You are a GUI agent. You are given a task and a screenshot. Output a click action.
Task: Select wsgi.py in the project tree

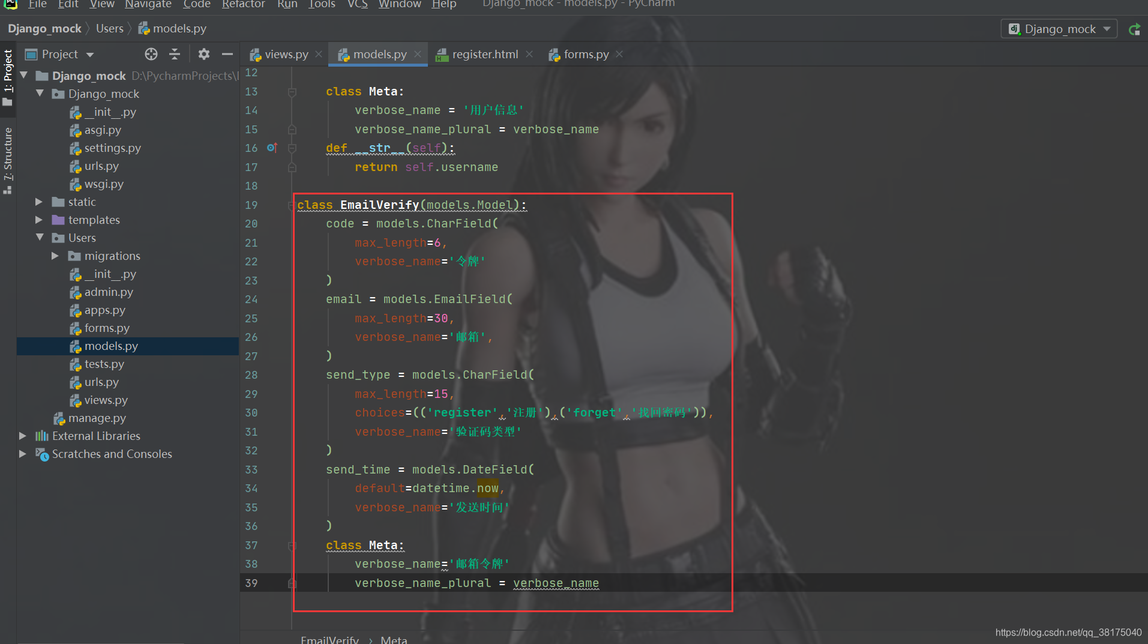pyautogui.click(x=104, y=184)
